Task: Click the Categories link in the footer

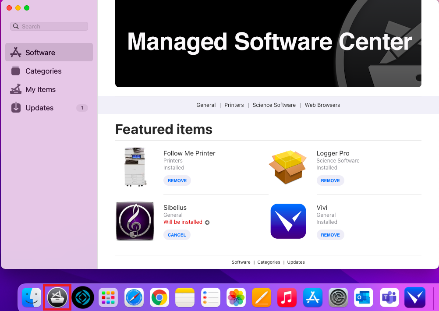Action: [x=269, y=262]
